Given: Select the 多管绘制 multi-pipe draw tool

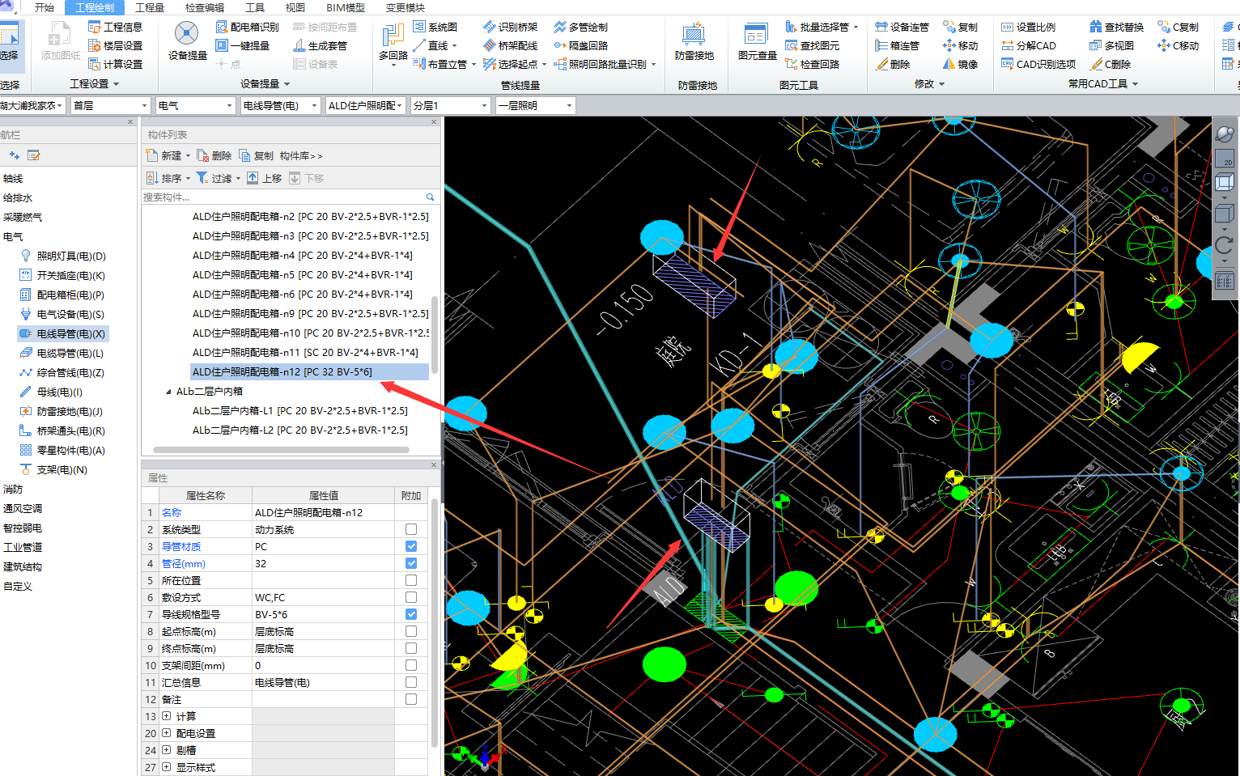Looking at the screenshot, I should [x=580, y=27].
